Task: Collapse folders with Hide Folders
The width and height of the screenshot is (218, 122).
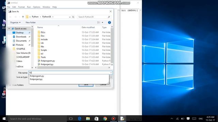Action: tap(16, 85)
